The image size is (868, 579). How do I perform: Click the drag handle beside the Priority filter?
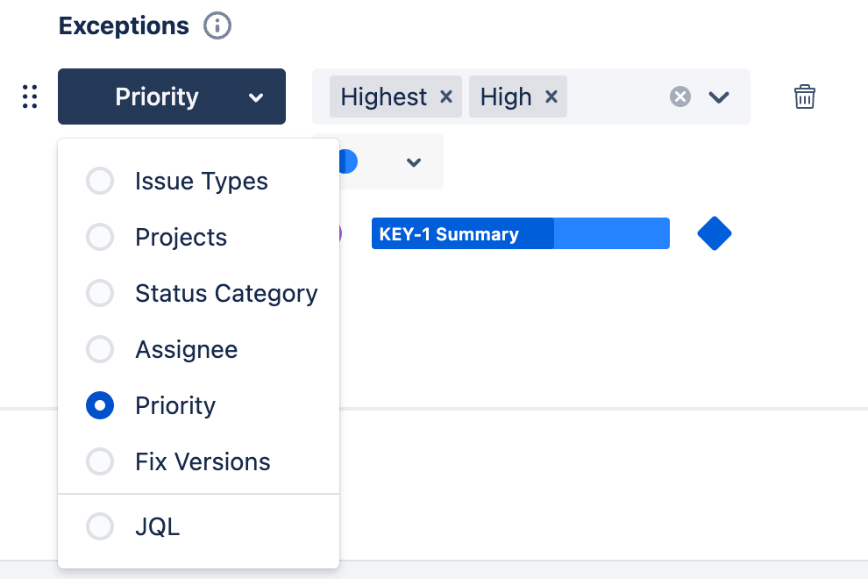click(29, 96)
